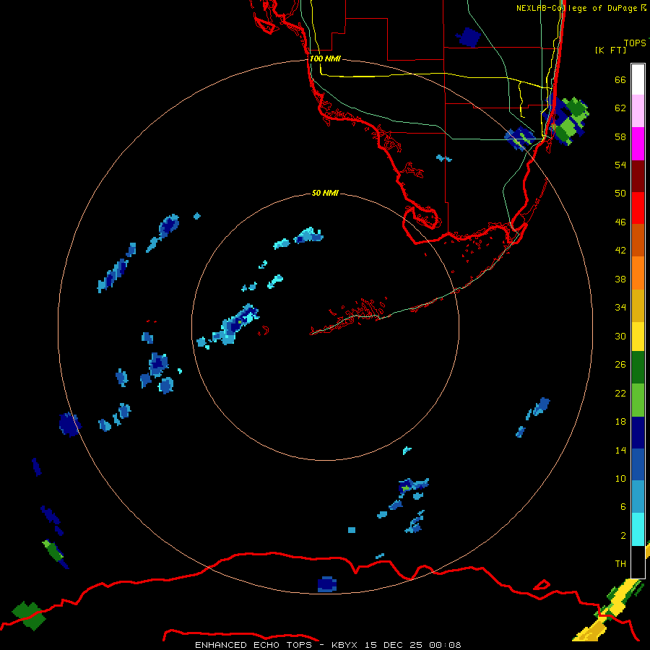
Task: Click the dark green legend swatch
Action: point(638,368)
